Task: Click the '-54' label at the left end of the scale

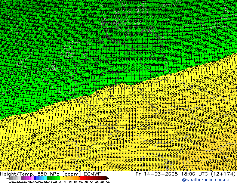Action: [12, 182]
